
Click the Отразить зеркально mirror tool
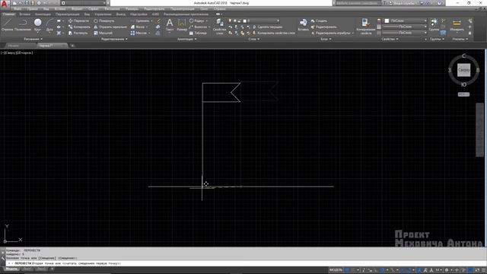point(110,27)
